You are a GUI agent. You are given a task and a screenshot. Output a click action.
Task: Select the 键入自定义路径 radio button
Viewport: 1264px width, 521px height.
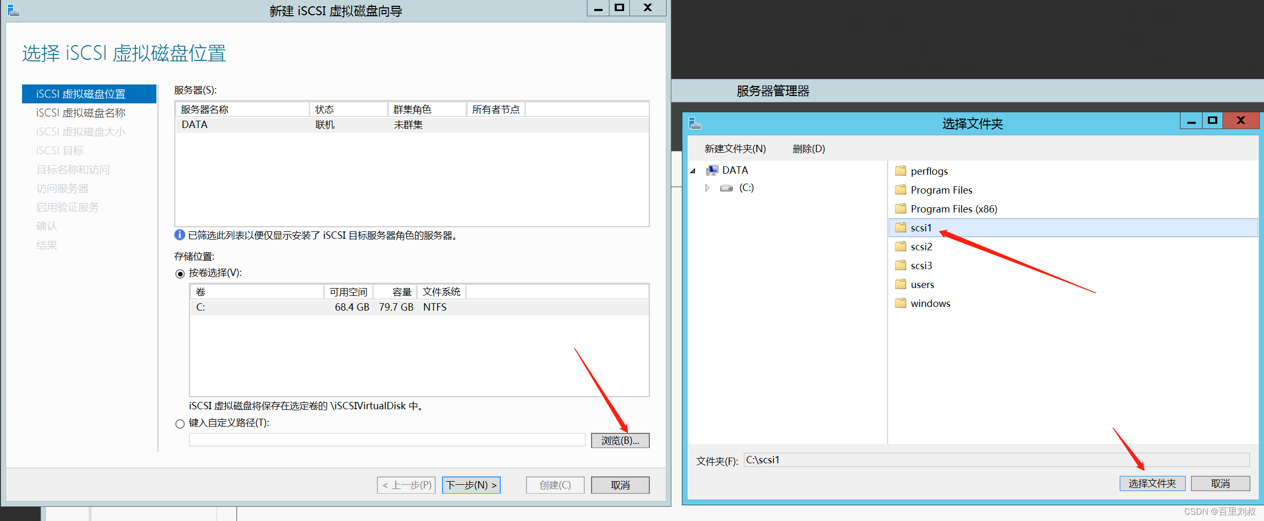[x=180, y=423]
